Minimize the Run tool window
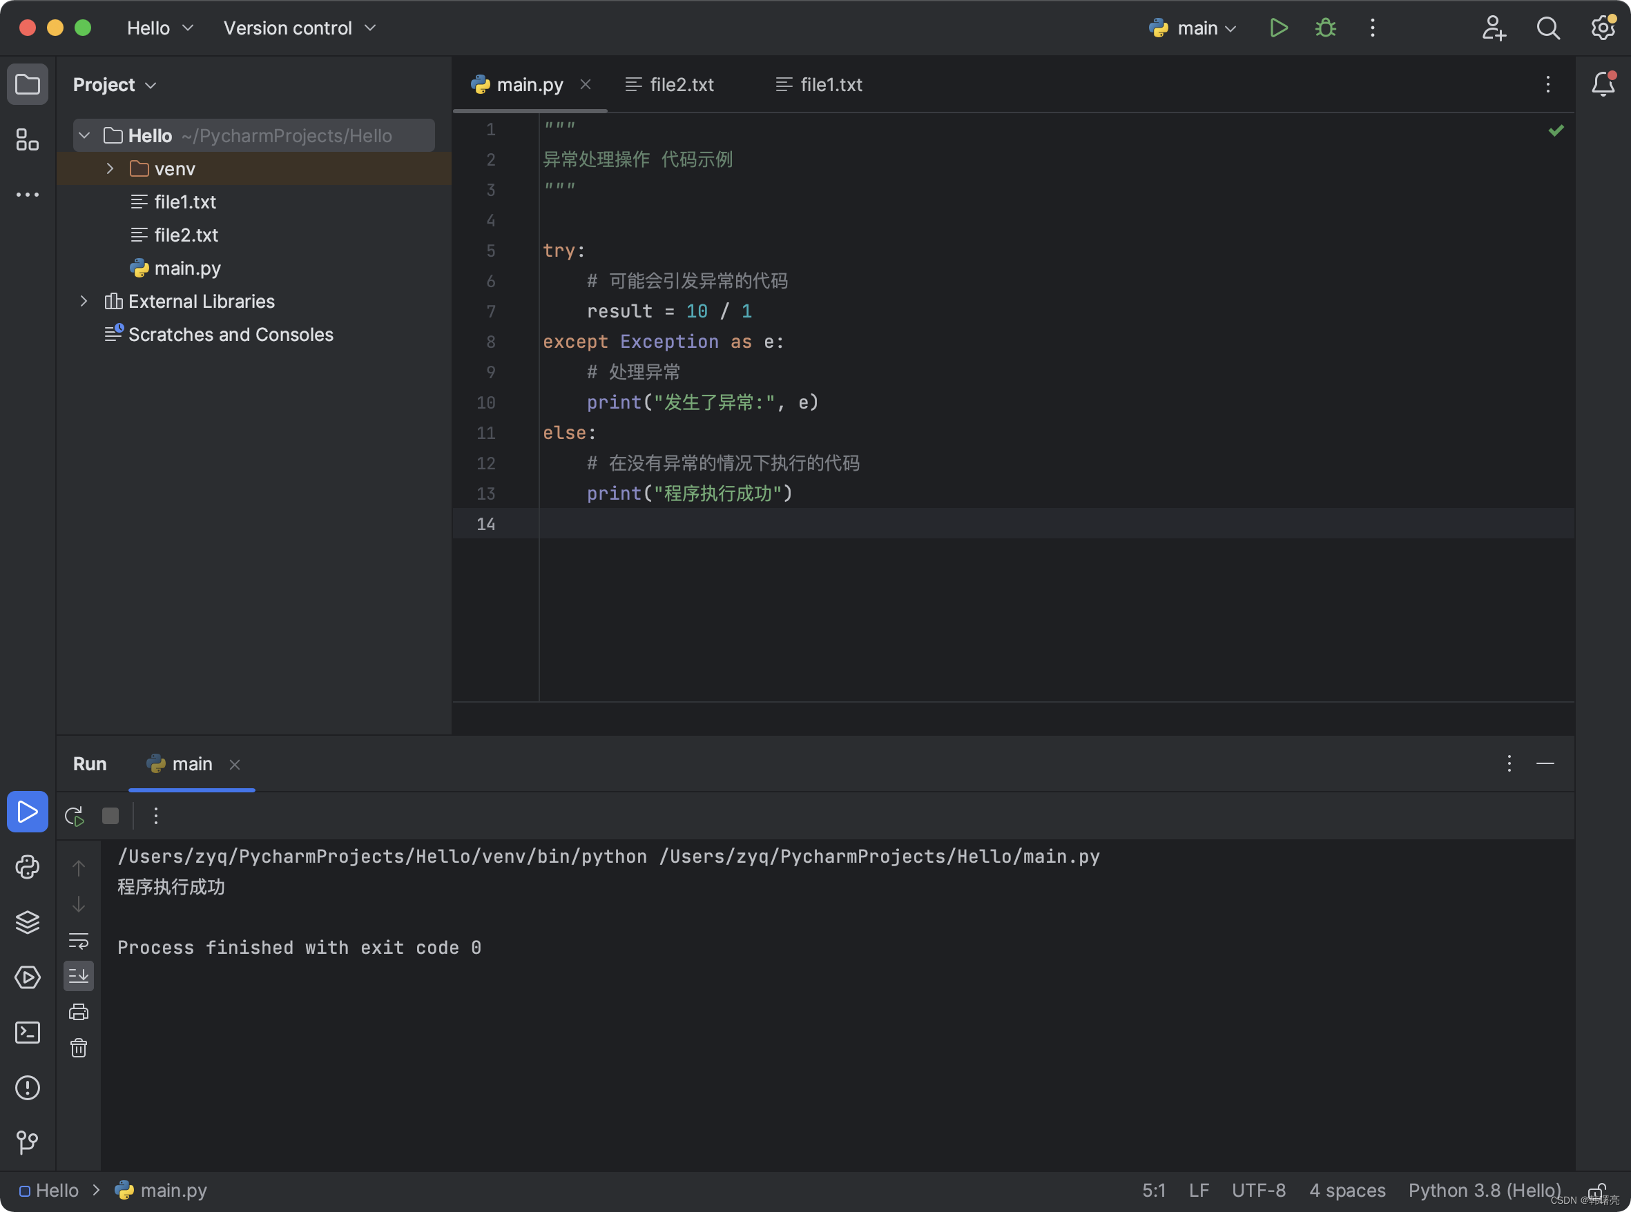 tap(1545, 764)
